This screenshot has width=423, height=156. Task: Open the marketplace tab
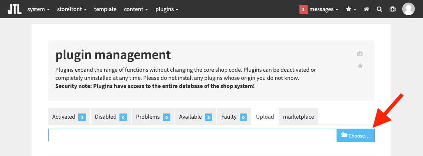(x=298, y=117)
